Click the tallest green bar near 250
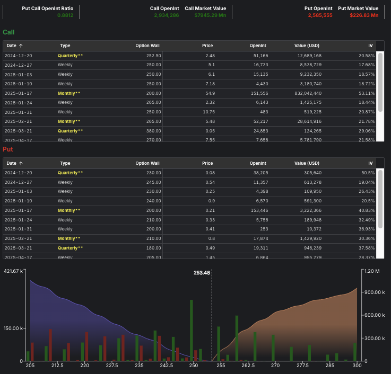The width and height of the screenshot is (391, 374). (191, 330)
